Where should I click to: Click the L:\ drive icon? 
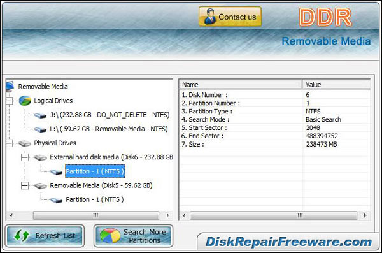pyautogui.click(x=41, y=129)
